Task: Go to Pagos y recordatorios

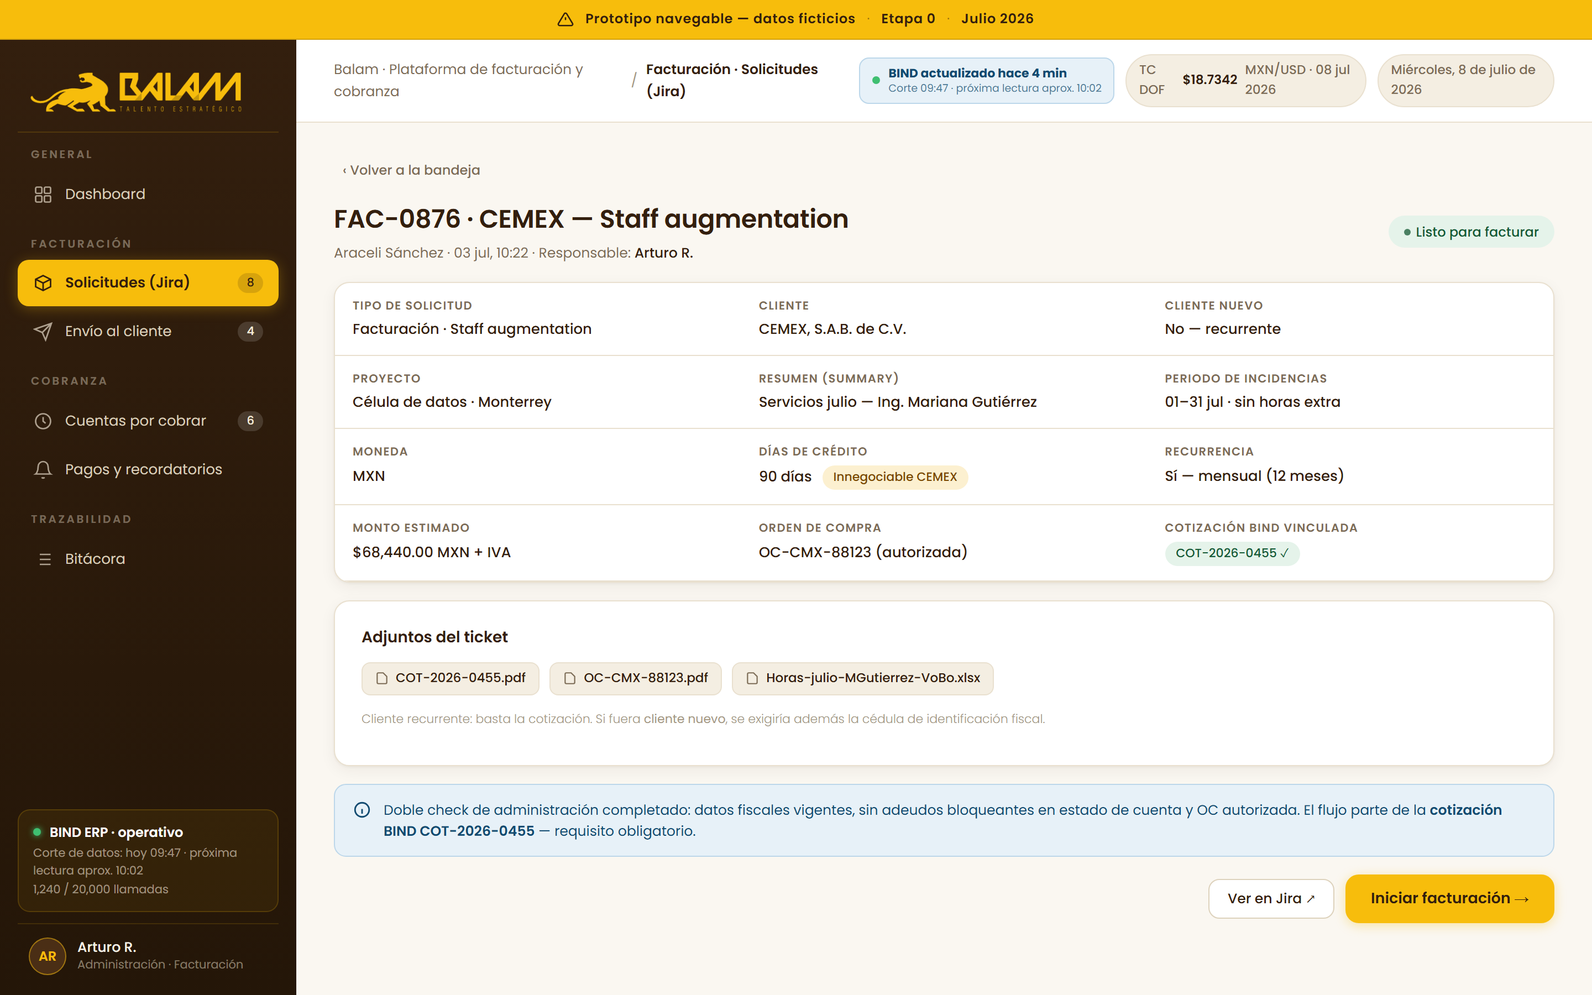Action: [148, 470]
